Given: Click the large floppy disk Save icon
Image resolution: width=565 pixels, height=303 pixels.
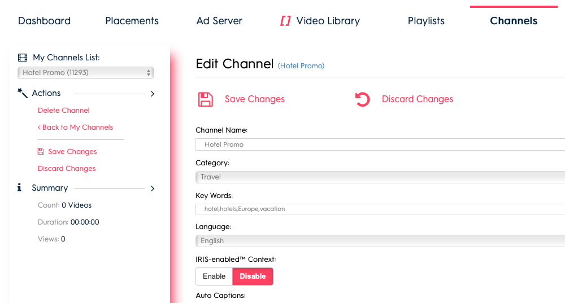Looking at the screenshot, I should (206, 99).
